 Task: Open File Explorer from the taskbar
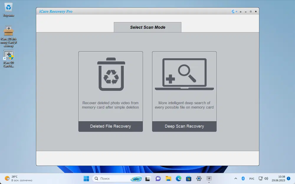click(x=168, y=178)
